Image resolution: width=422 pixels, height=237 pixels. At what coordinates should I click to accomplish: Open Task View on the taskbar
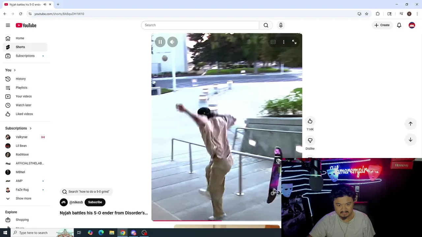click(x=79, y=233)
